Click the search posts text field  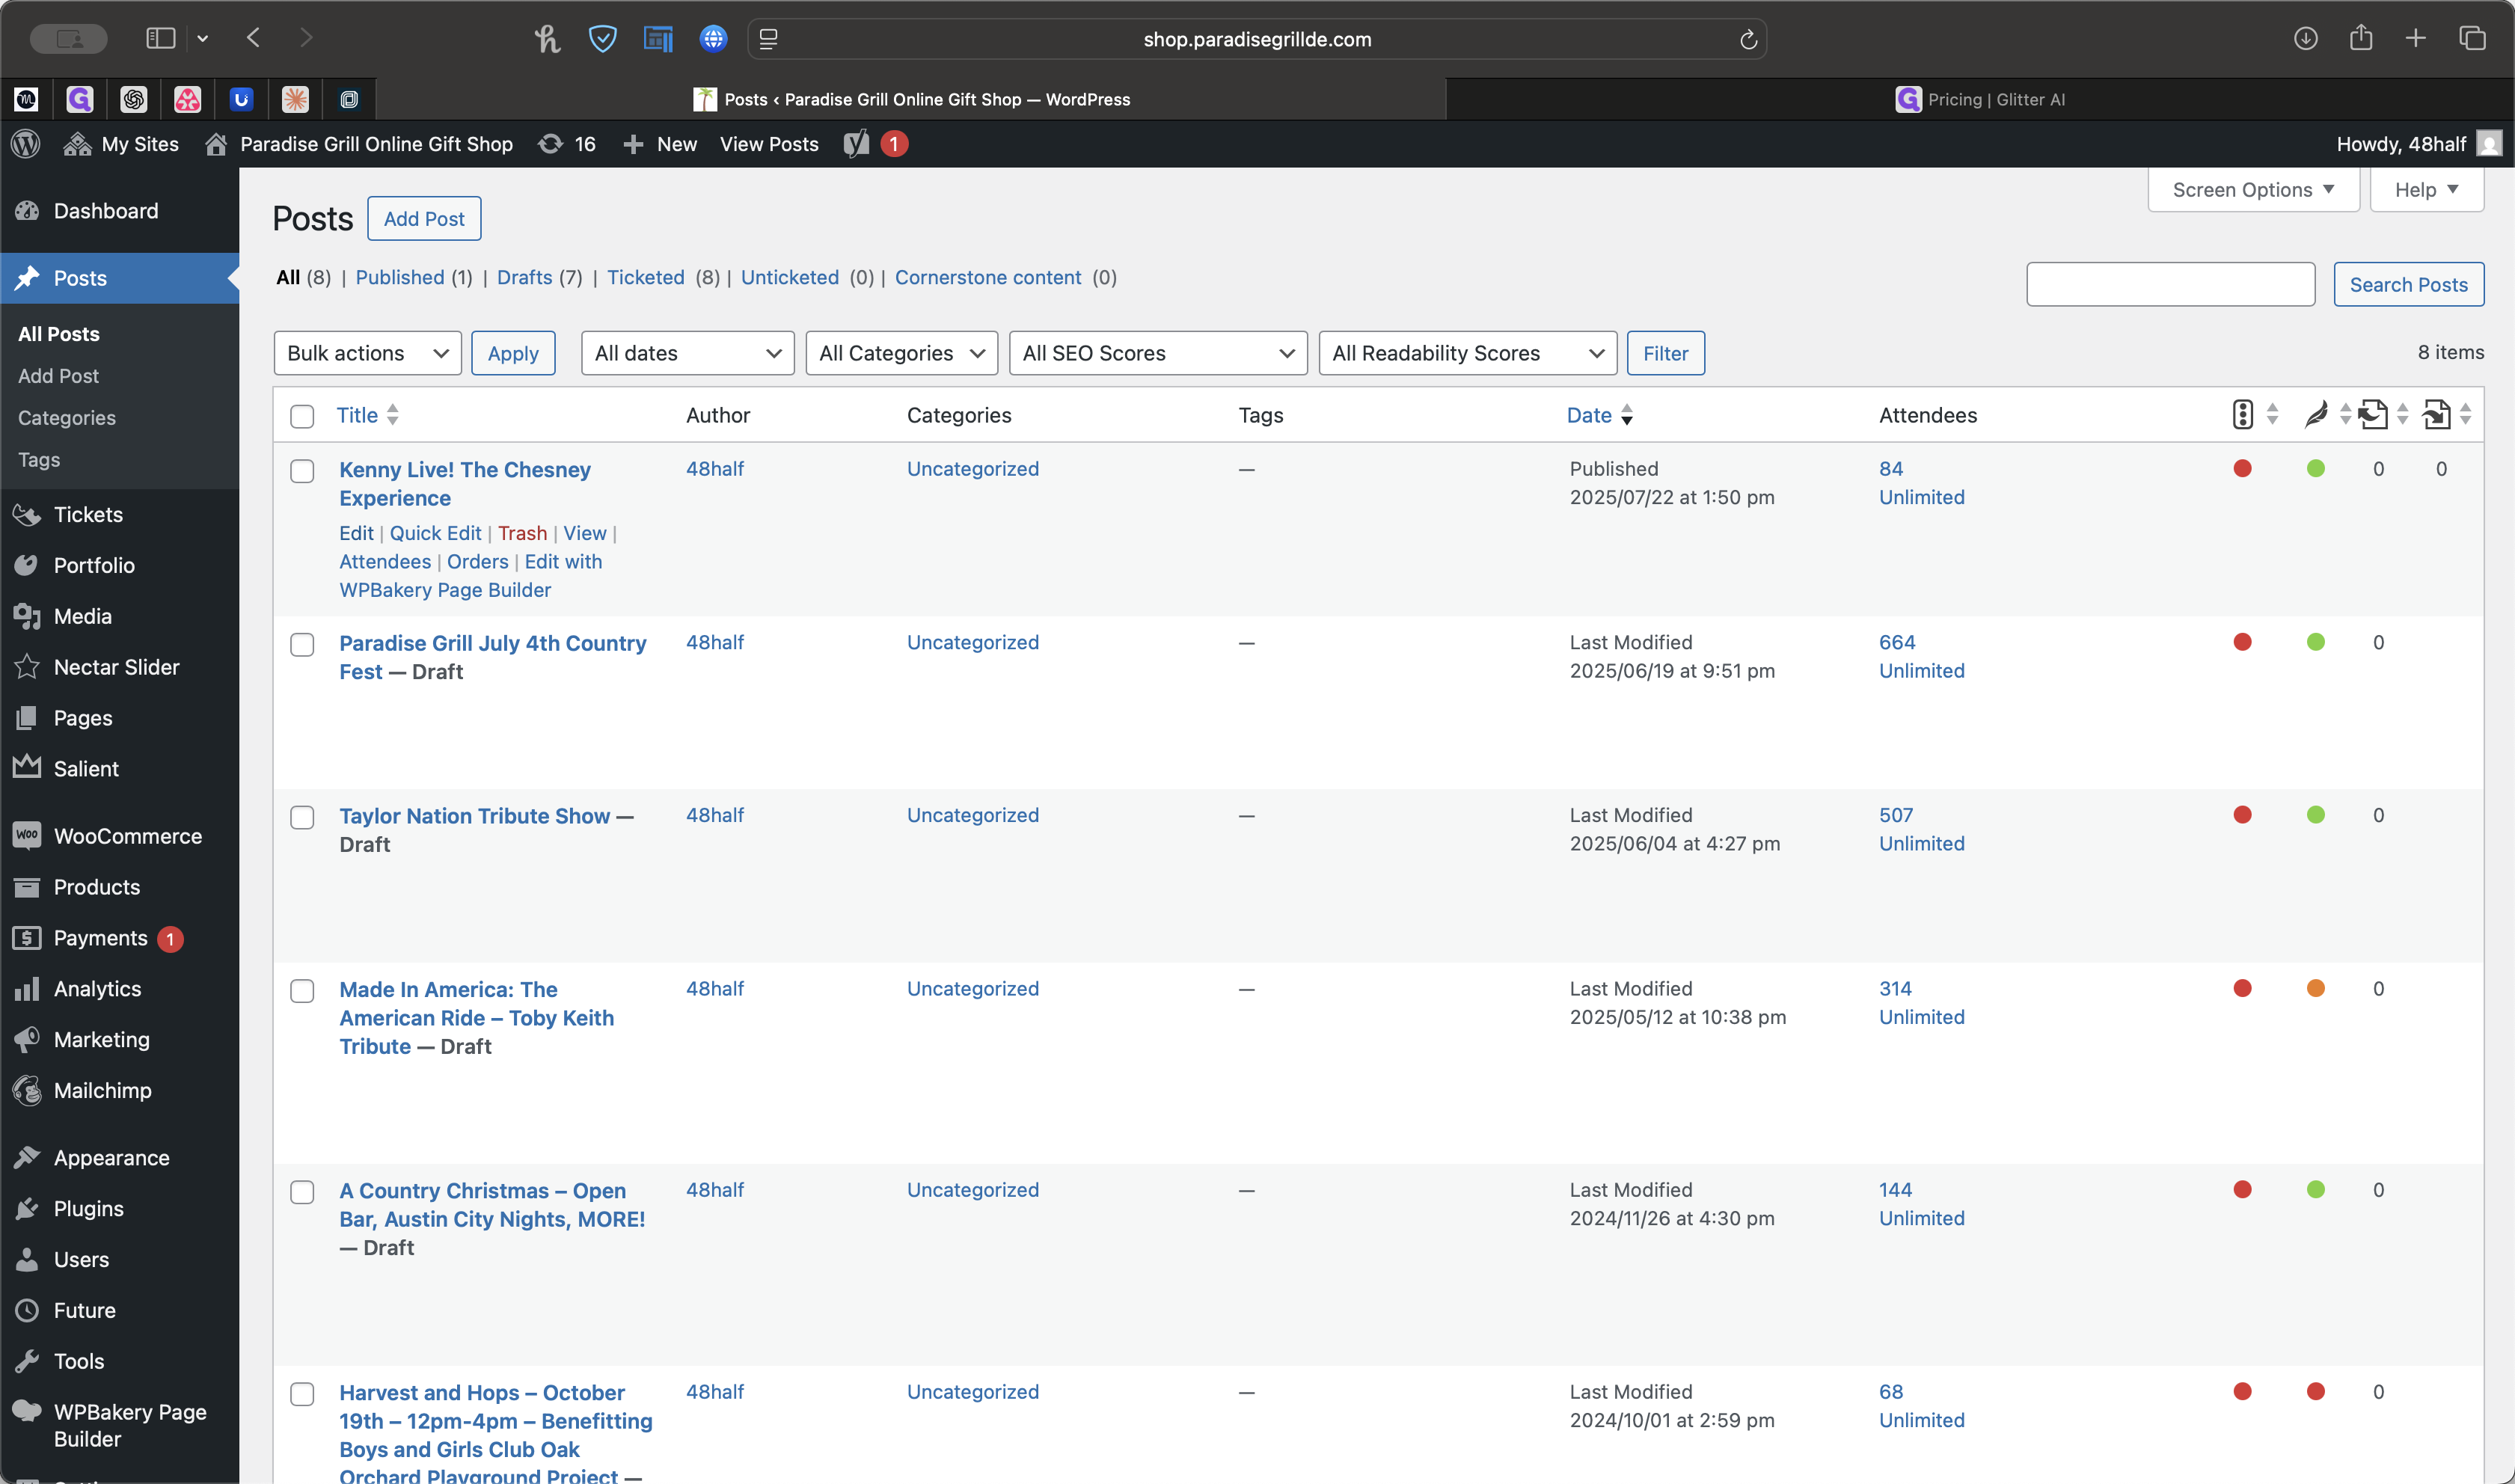coord(2170,285)
